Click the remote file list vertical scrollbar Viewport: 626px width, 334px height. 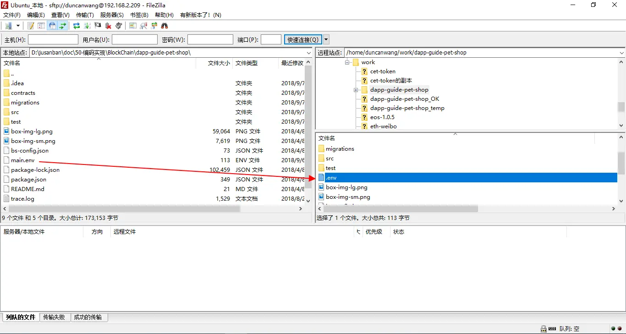[x=621, y=164]
